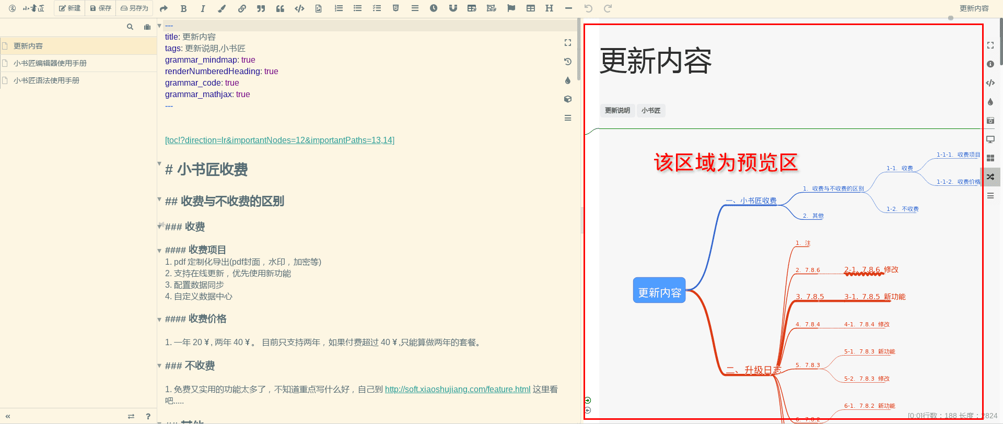
Task: Click the code file block icon
Action: tap(319, 8)
